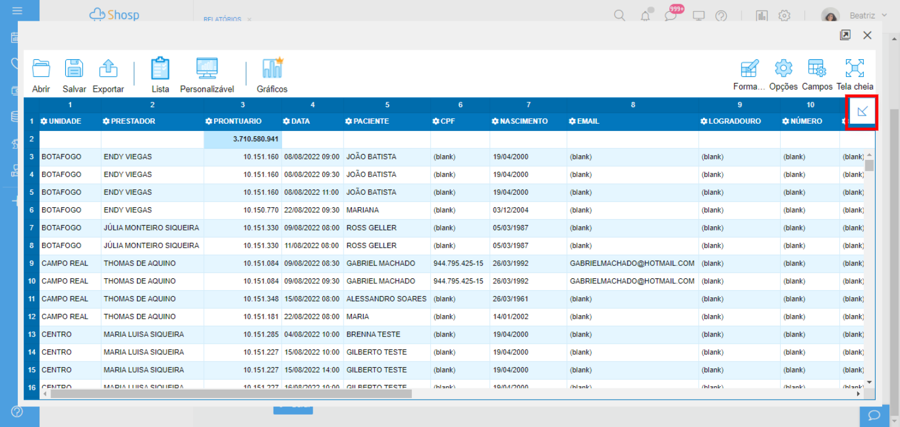Close the report dialog
Image resolution: width=900 pixels, height=427 pixels.
coord(867,36)
